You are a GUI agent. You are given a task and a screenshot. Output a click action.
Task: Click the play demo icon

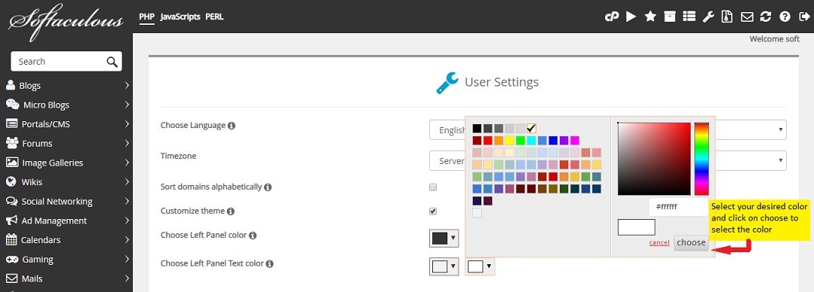[631, 17]
